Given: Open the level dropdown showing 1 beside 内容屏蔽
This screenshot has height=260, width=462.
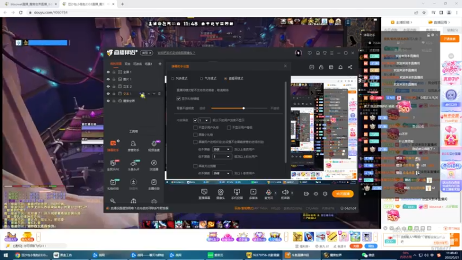Looking at the screenshot, I should tap(204, 120).
